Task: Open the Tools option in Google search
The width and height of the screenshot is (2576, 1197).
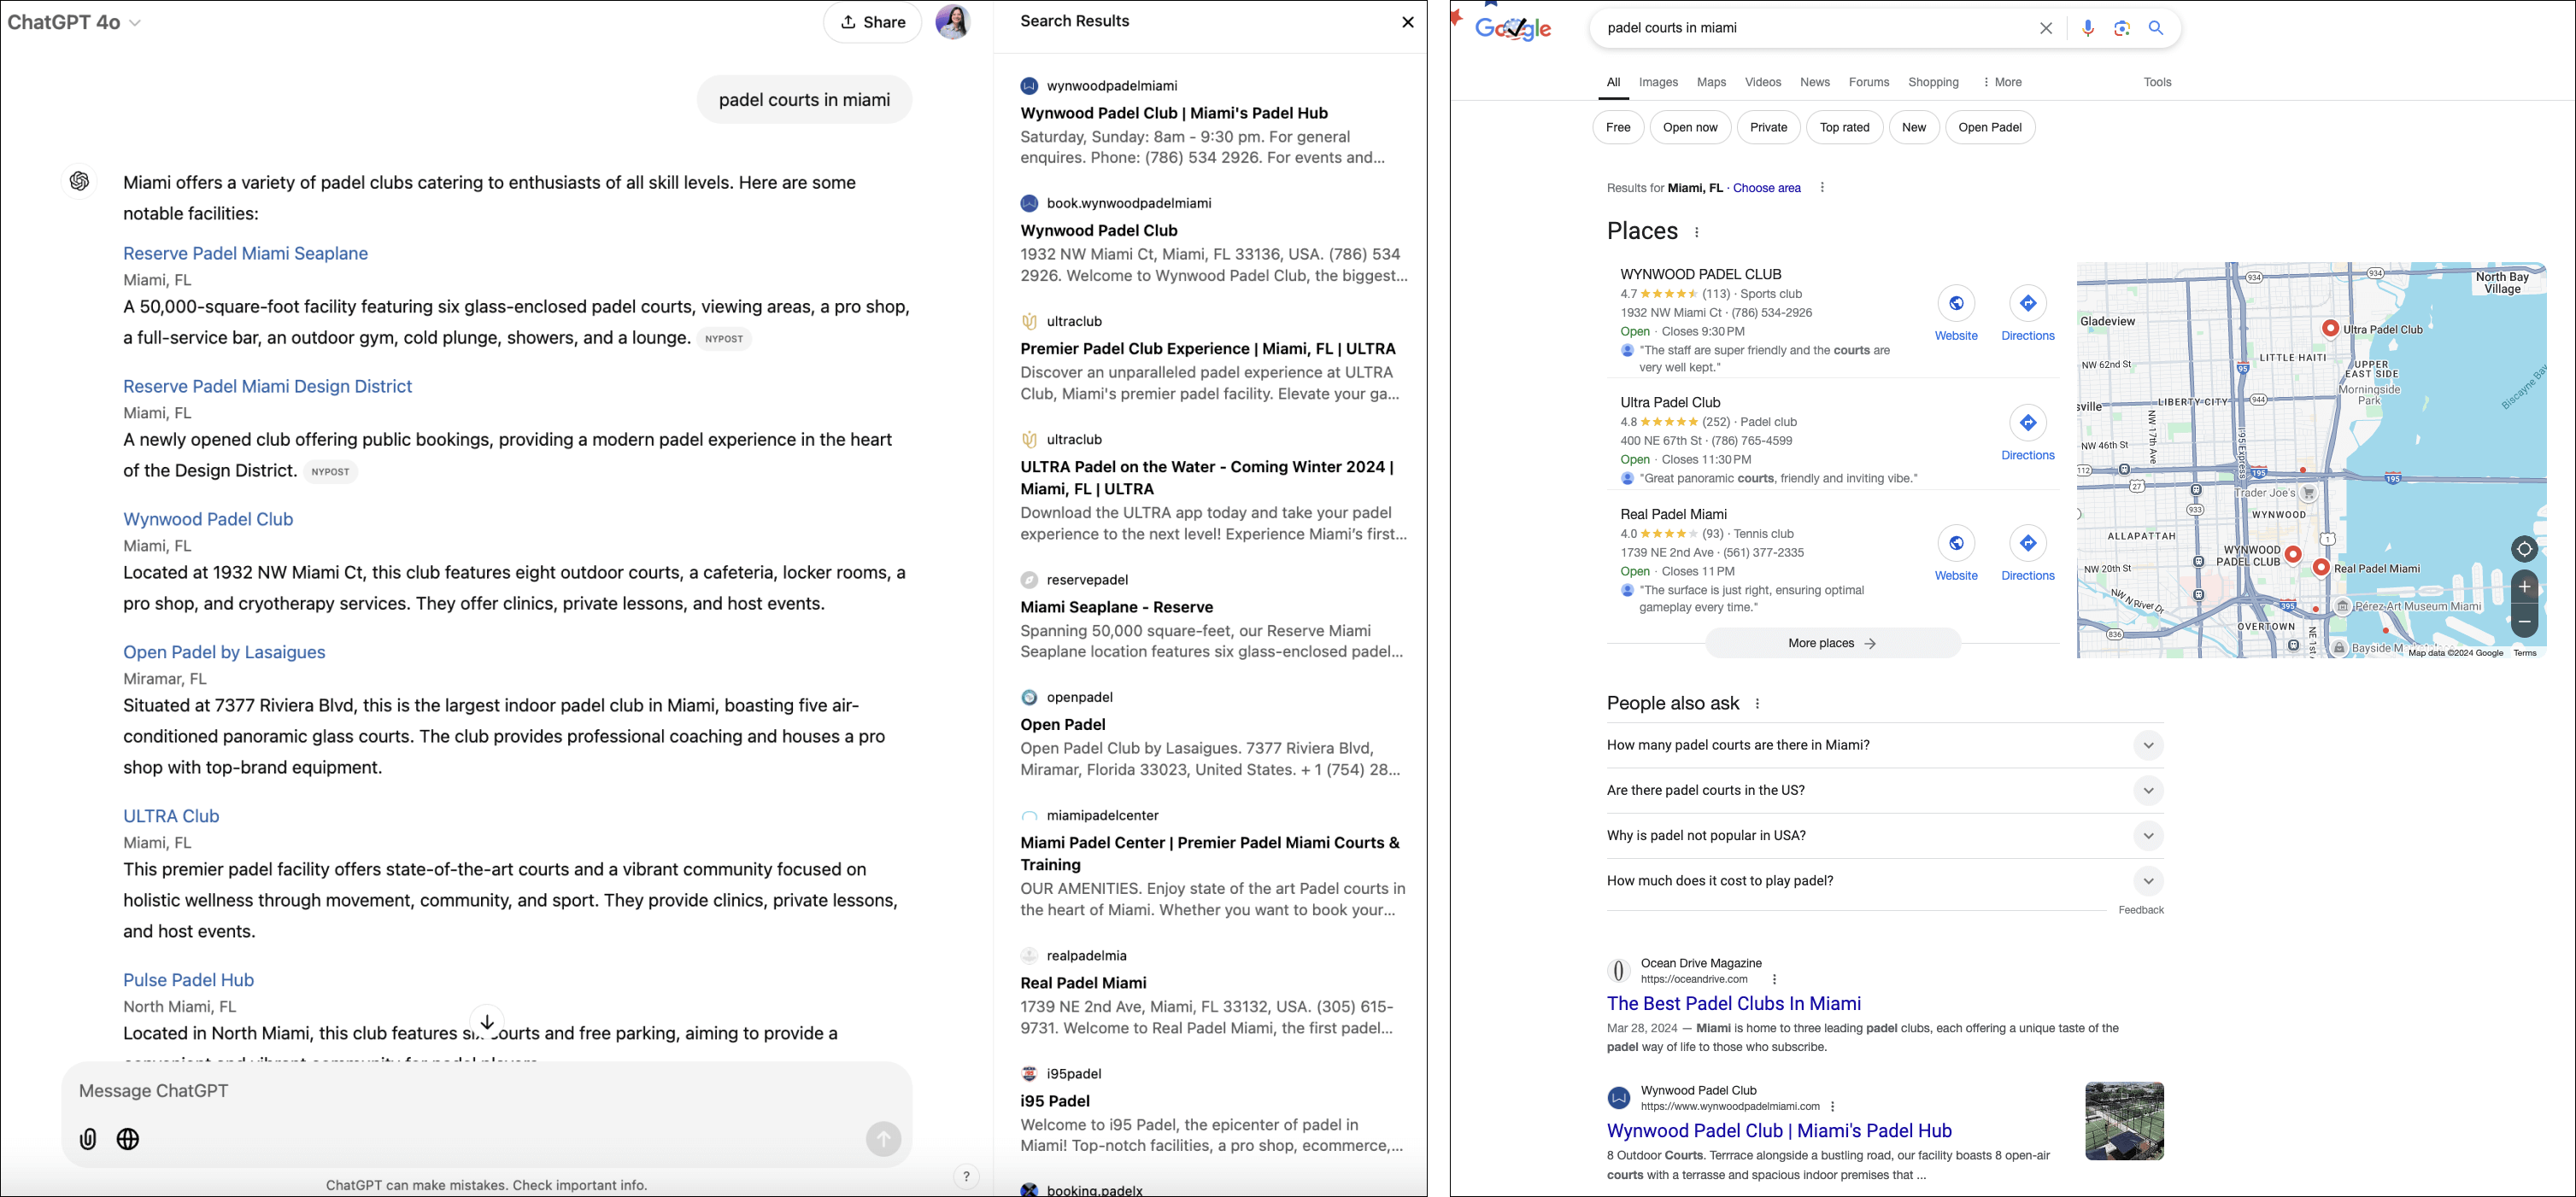Action: point(2157,82)
